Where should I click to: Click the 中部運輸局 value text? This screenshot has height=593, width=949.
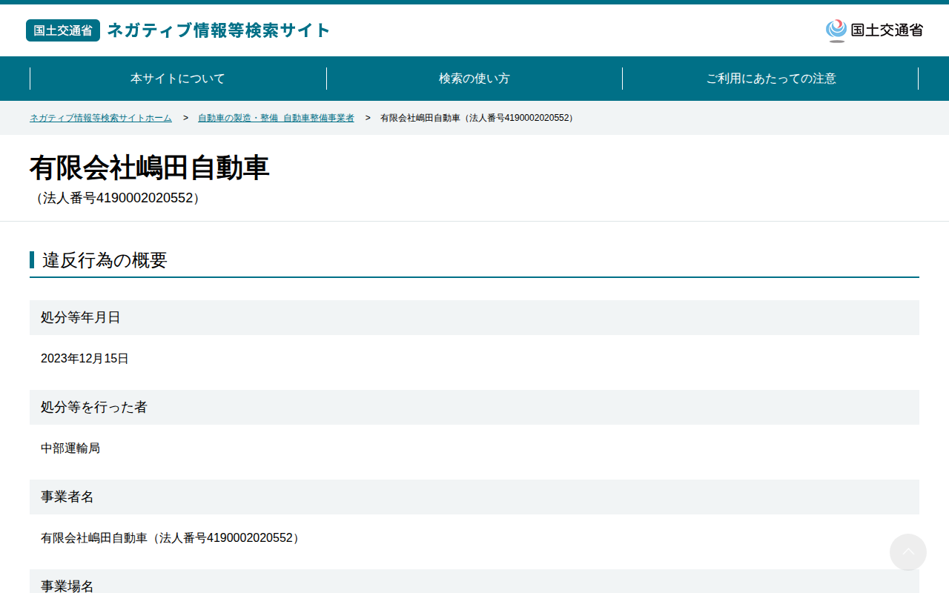tap(70, 448)
